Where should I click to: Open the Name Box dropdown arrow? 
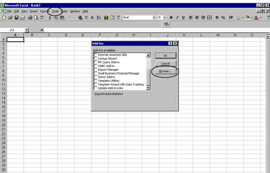[x=27, y=30]
